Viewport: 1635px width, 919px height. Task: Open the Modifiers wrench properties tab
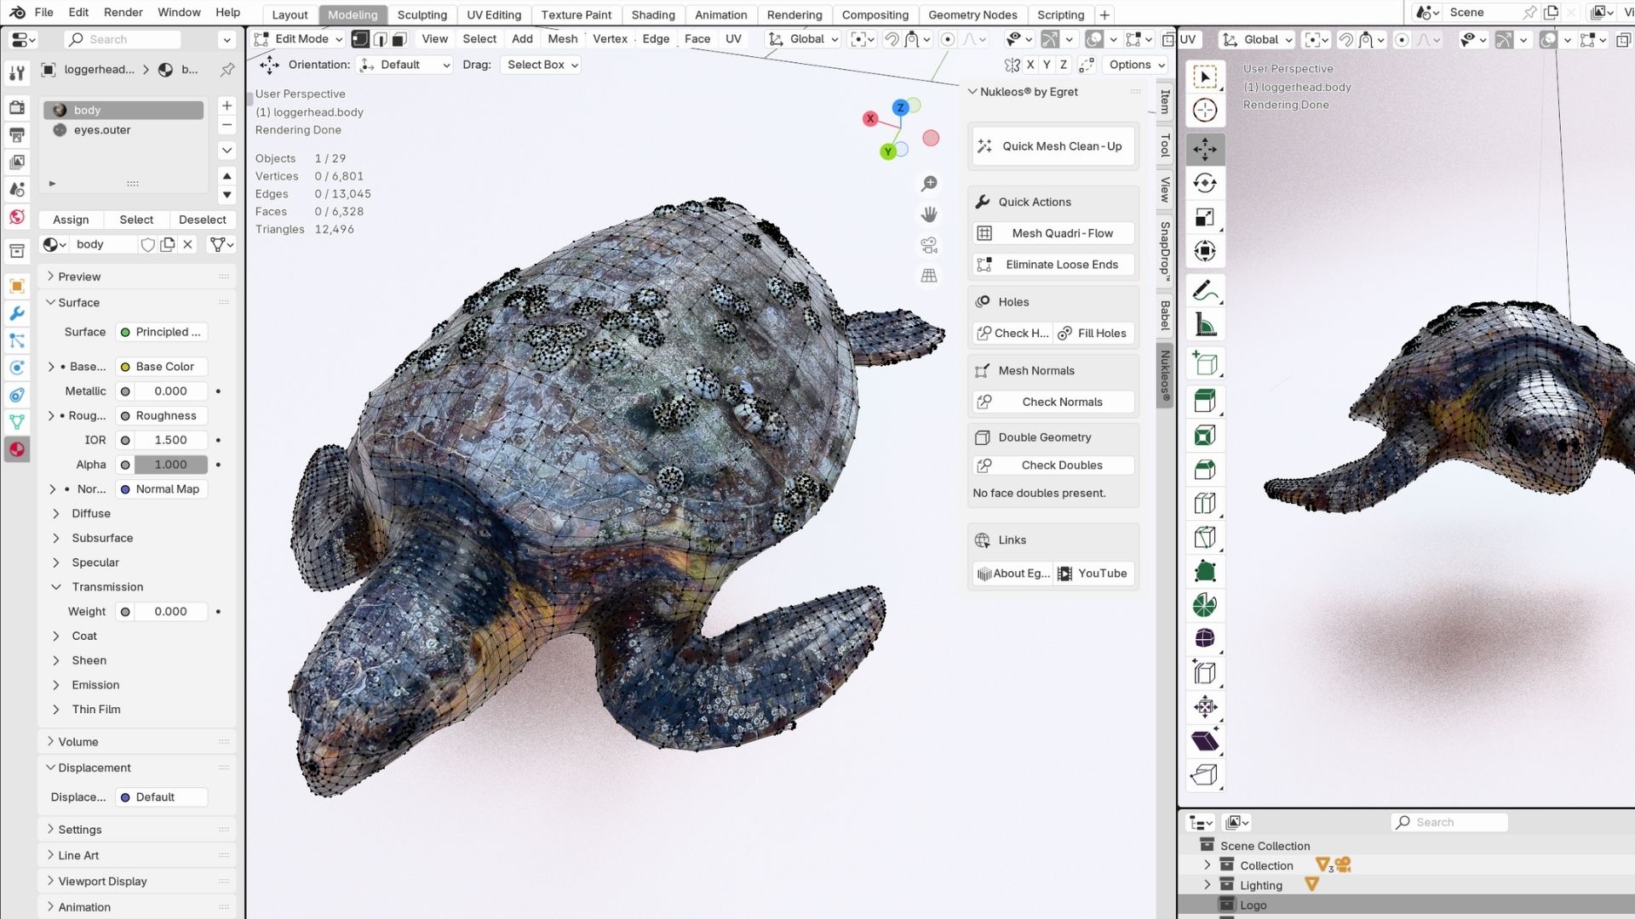(x=16, y=313)
